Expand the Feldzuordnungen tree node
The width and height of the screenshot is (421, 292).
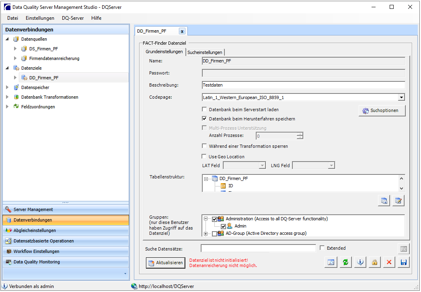coord(7,107)
